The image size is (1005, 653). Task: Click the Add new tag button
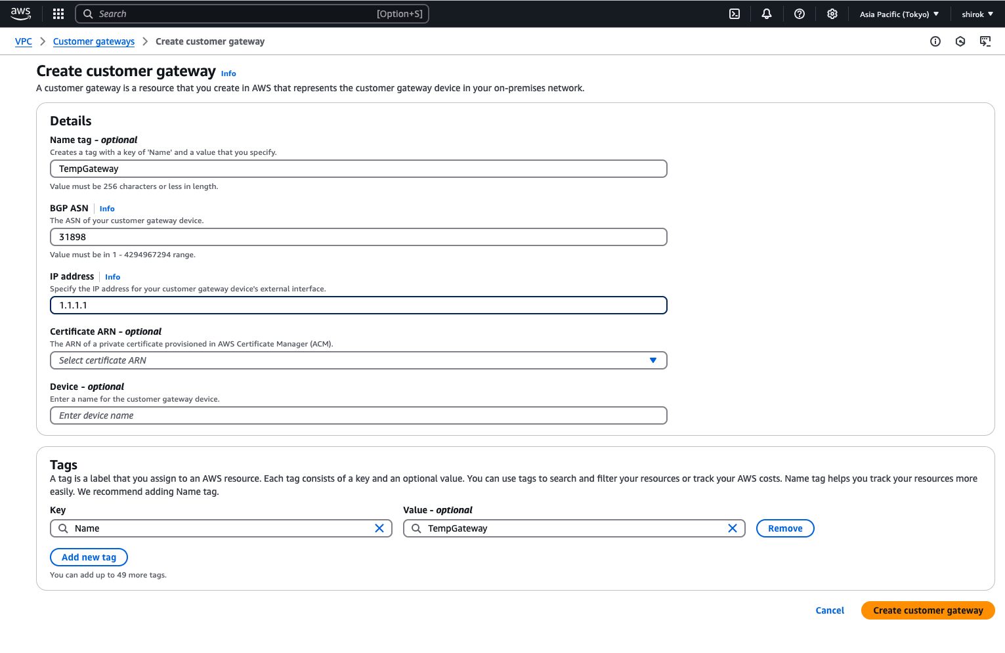click(x=89, y=557)
